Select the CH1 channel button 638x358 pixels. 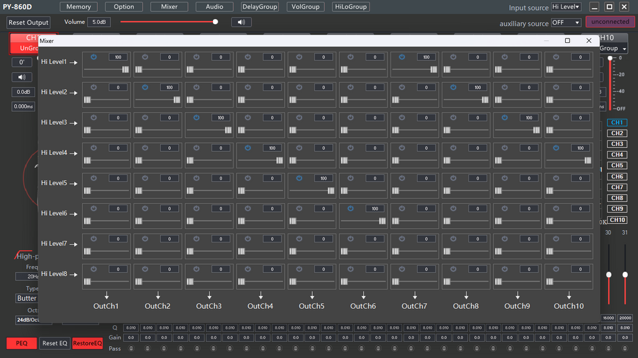617,123
